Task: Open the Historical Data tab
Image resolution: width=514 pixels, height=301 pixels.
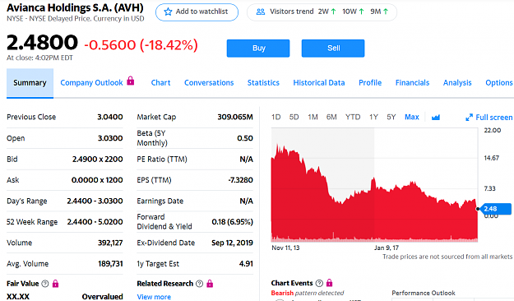Action: (x=319, y=82)
